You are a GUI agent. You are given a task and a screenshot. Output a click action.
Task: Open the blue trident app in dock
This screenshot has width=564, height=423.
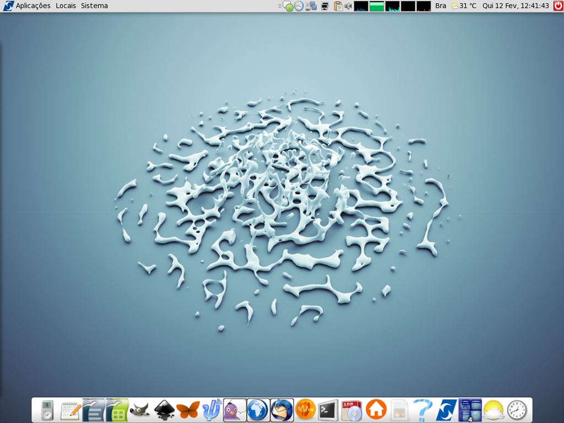coord(212,410)
